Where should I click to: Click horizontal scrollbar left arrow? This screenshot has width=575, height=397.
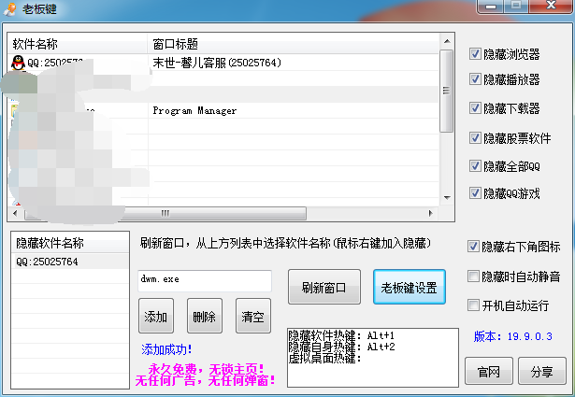(x=15, y=213)
